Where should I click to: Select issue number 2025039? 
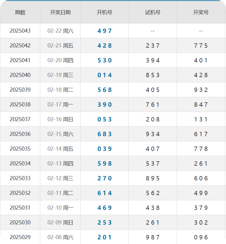[x=20, y=90]
